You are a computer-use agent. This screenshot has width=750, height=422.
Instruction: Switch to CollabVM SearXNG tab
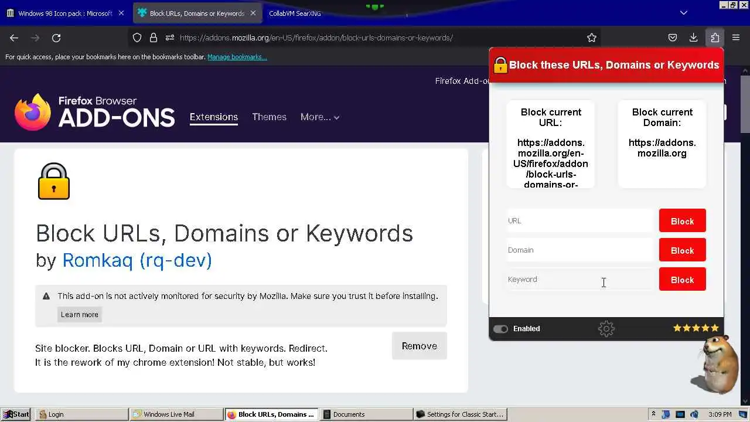click(x=295, y=13)
